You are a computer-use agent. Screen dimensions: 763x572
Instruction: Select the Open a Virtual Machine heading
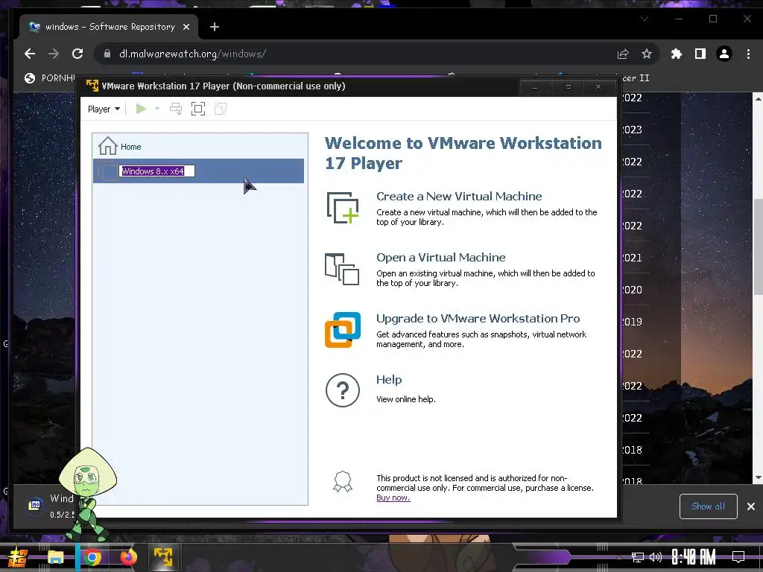441,257
